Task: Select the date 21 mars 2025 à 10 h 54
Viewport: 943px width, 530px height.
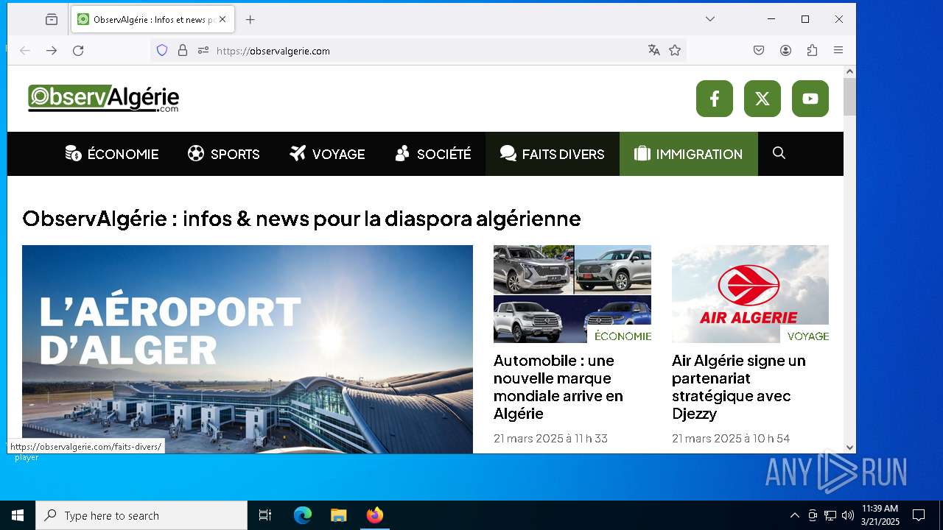Action: pos(731,438)
